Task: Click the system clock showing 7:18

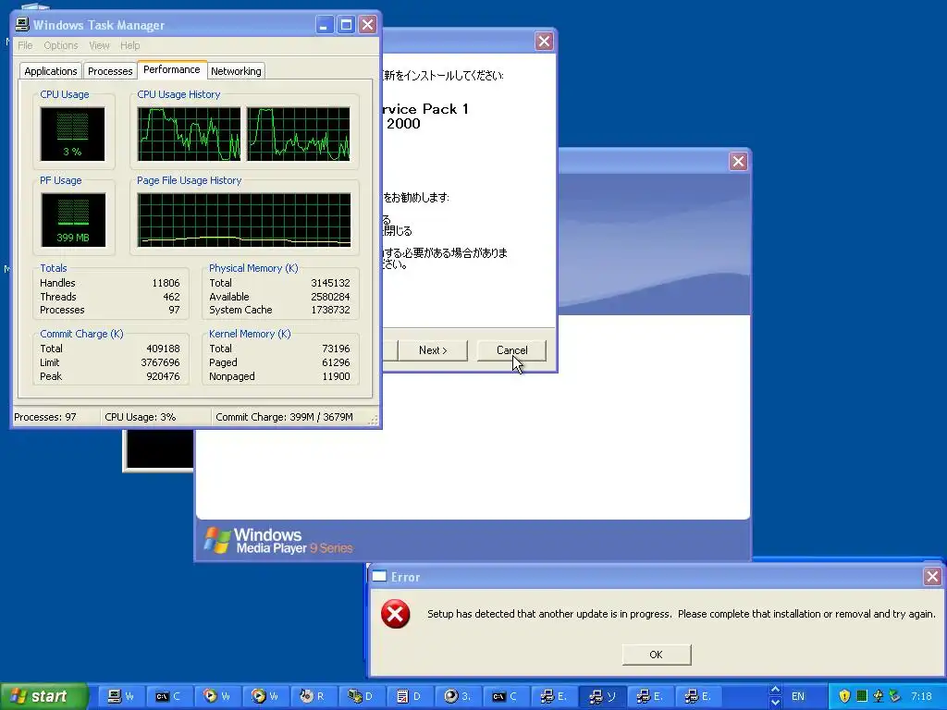Action: point(922,696)
